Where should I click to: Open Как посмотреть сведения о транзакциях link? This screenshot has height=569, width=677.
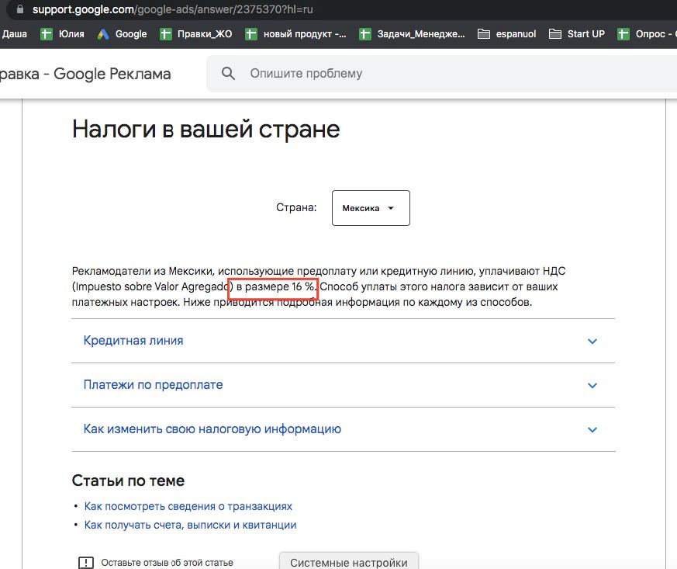point(188,506)
